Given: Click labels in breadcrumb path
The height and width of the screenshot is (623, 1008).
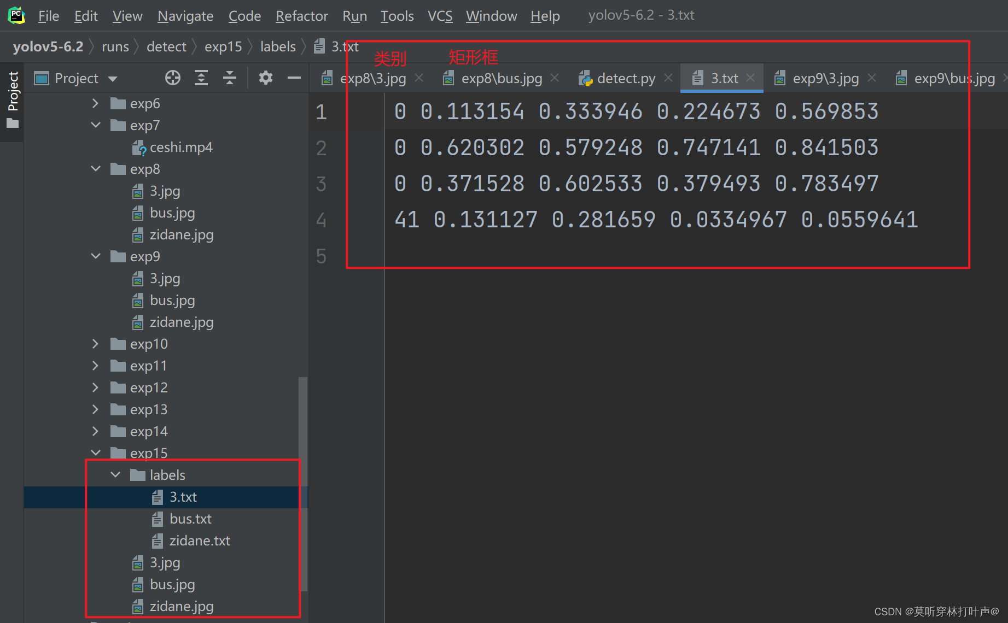Looking at the screenshot, I should click(x=278, y=46).
